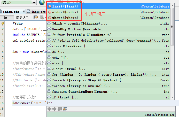Click the completion list scroll down arrow
The image size is (179, 117).
[172, 97]
